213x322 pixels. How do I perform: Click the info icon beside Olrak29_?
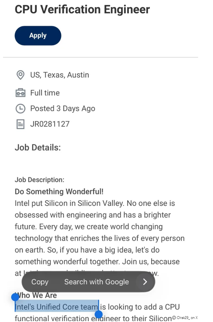174,318
